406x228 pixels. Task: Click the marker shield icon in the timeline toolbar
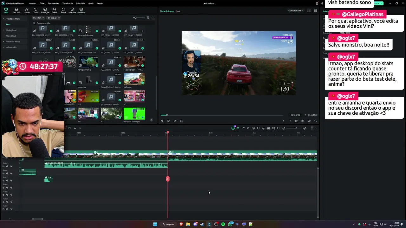click(x=258, y=128)
